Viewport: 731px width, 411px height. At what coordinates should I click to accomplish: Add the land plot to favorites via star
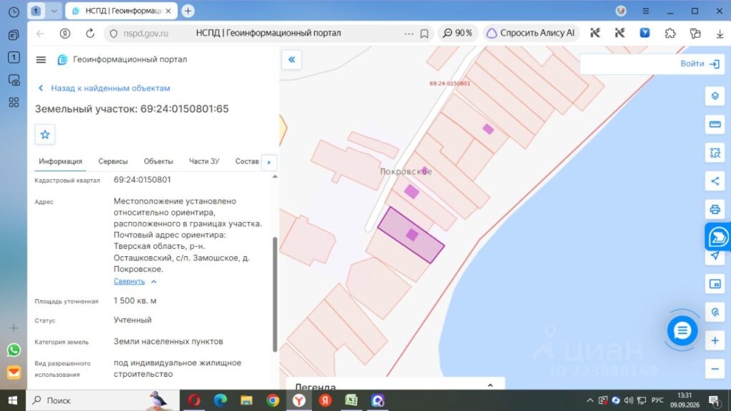[45, 135]
